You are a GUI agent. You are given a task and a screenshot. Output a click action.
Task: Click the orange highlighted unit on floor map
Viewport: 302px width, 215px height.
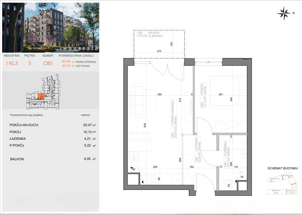pos(40,96)
